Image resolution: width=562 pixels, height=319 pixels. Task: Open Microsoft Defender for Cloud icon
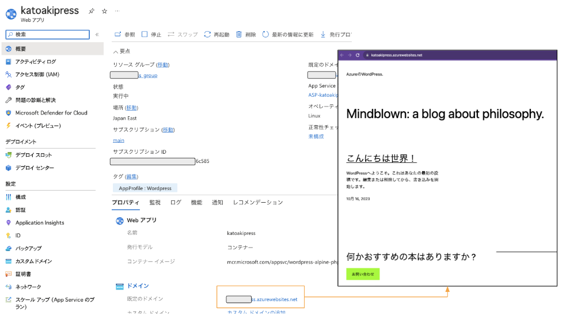click(x=9, y=113)
